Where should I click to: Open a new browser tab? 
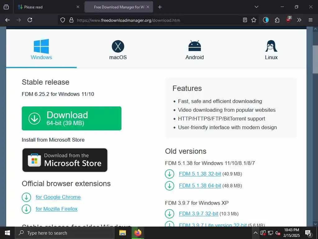coord(160,7)
